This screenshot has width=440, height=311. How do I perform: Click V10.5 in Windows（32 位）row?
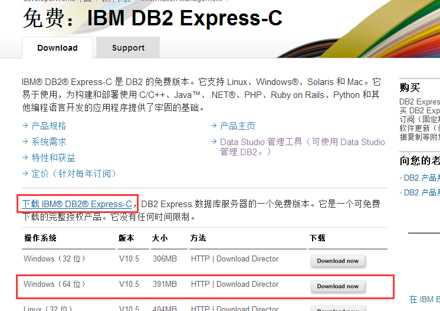pyautogui.click(x=129, y=259)
